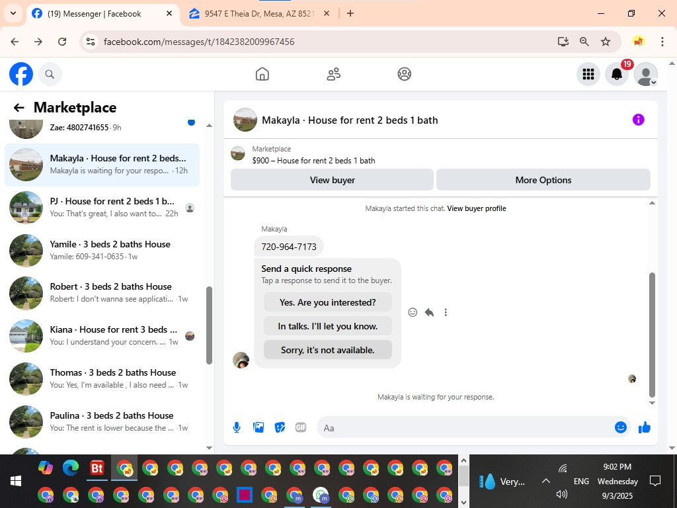Send Sorry, it's not available.
The width and height of the screenshot is (677, 508).
[x=328, y=350]
